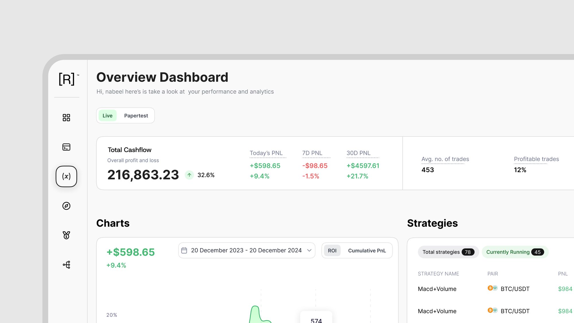Viewport: 574px width, 323px height.
Task: Click the calendar icon in date range picker
Action: [x=184, y=250]
